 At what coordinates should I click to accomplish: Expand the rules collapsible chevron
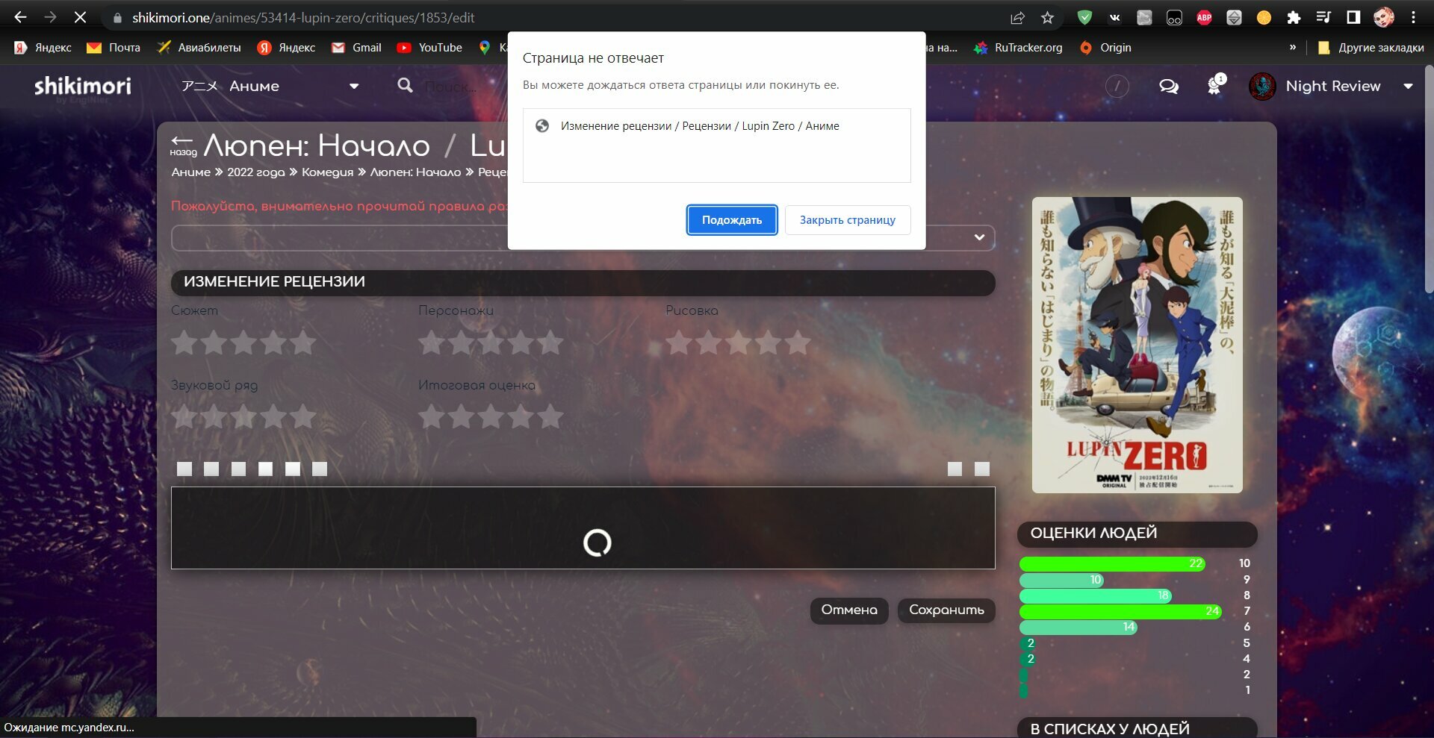[979, 237]
